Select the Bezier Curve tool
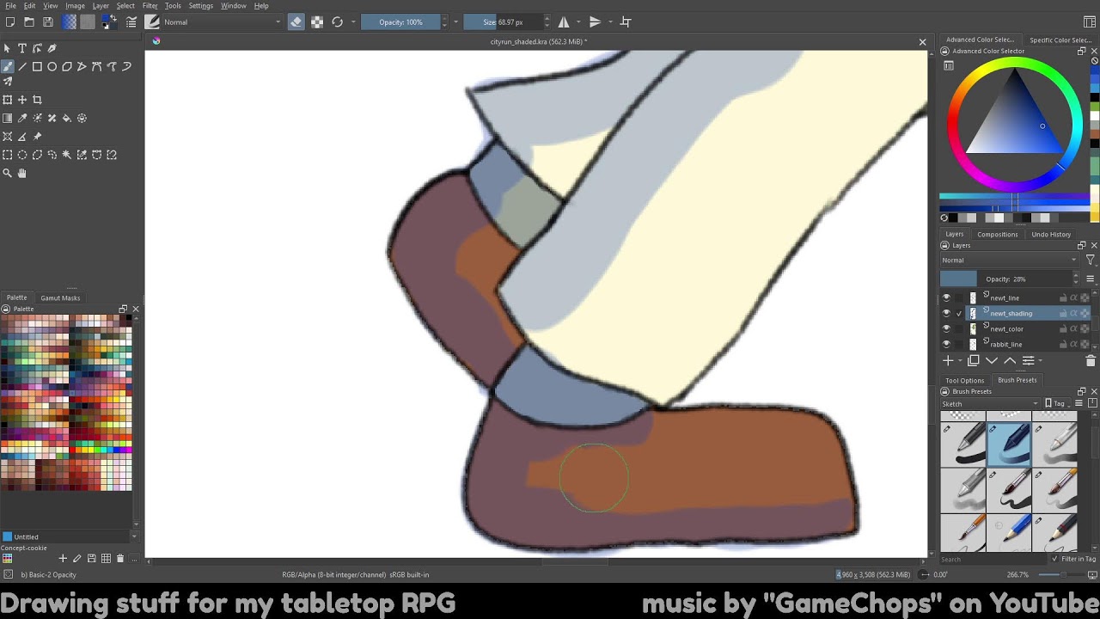Viewport: 1100px width, 619px height. [x=96, y=66]
